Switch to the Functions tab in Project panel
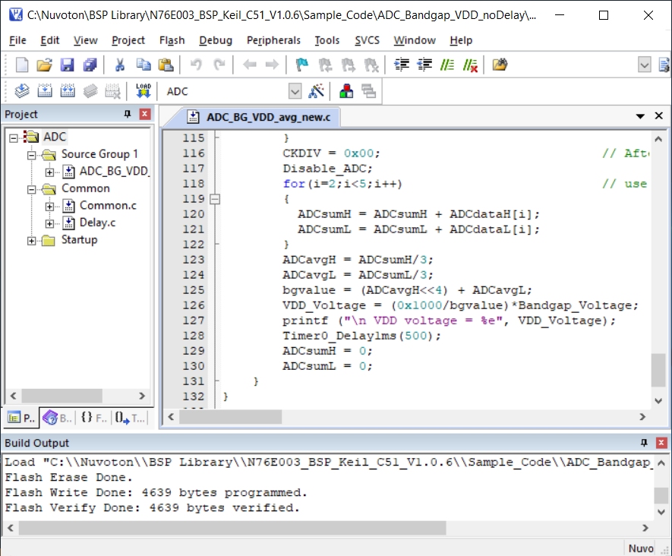The height and width of the screenshot is (556, 672). tap(93, 417)
